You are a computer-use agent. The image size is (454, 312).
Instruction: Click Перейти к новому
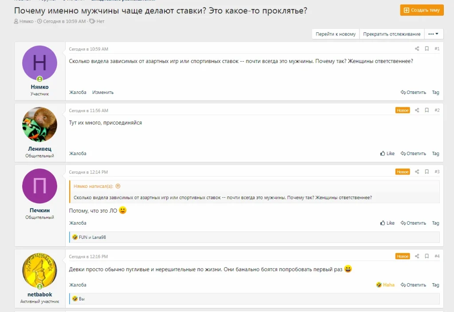(336, 34)
